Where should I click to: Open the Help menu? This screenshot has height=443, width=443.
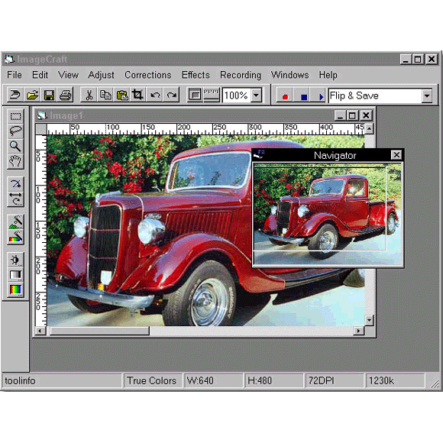tap(328, 75)
